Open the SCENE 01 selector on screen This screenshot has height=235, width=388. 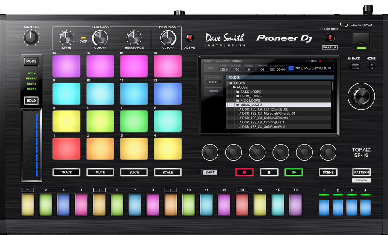[x=249, y=68]
